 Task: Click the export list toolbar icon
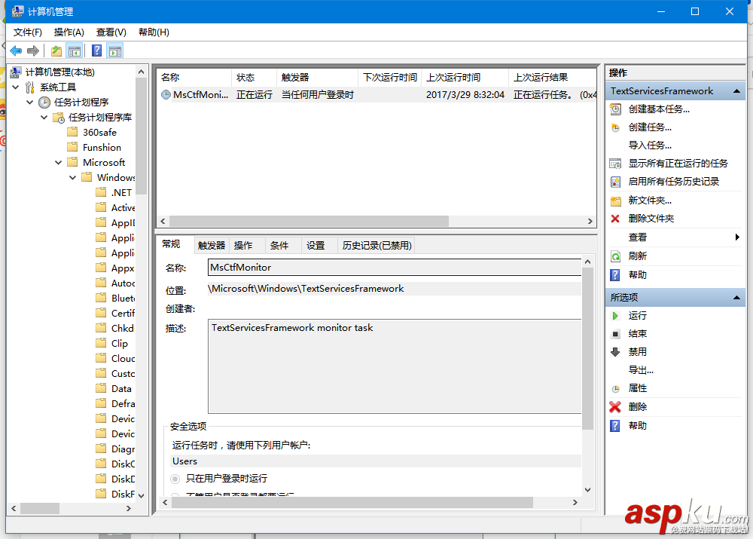[56, 51]
